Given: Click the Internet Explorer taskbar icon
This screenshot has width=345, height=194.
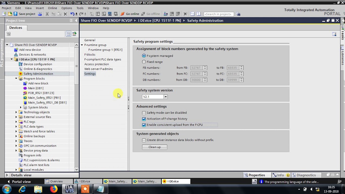Looking at the screenshot, I should 22,189.
